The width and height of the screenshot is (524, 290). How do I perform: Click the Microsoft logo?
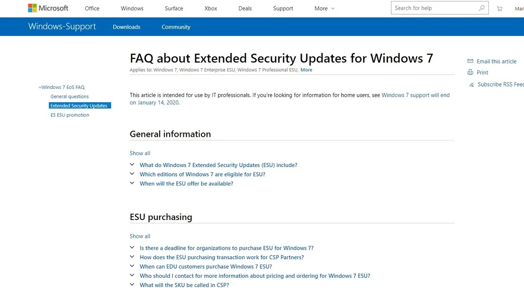[47, 8]
